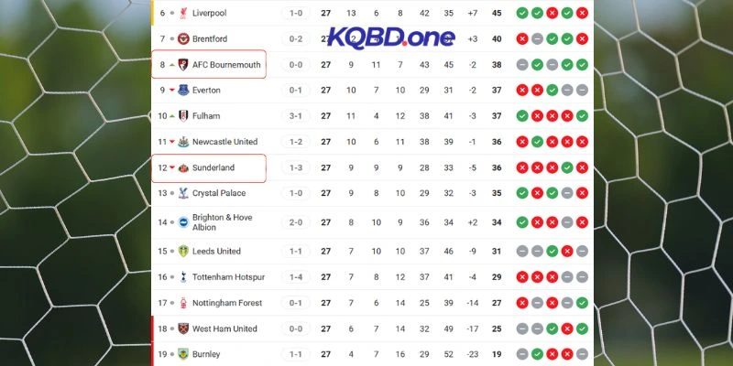The image size is (733, 366).
Task: Open the Leeds United team link
Action: pos(216,252)
